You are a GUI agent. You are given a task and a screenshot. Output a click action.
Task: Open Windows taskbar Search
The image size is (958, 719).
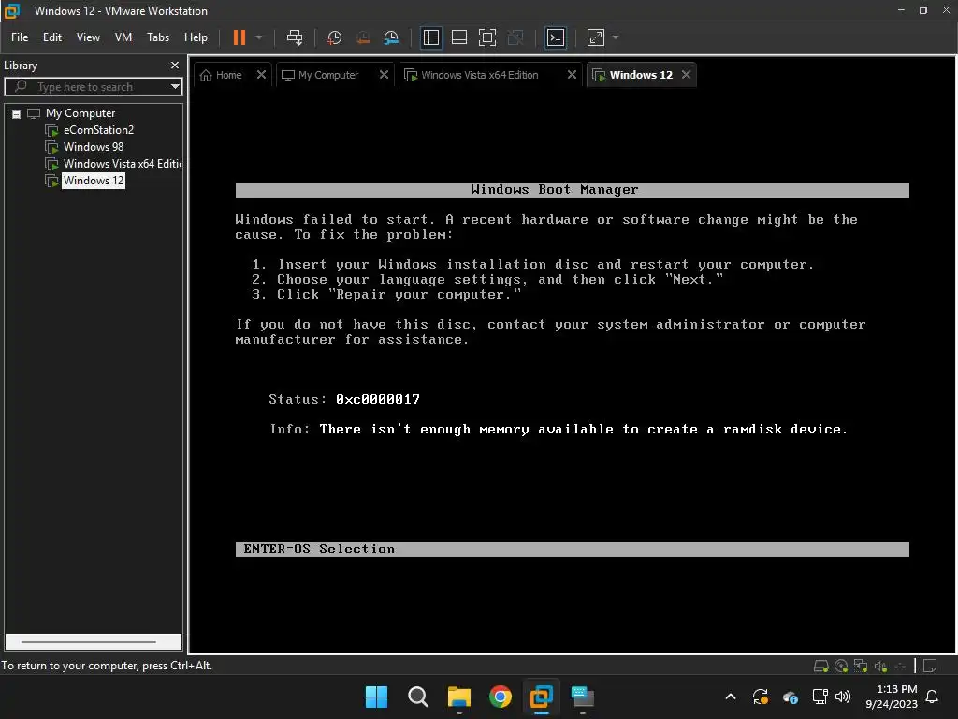pyautogui.click(x=418, y=697)
